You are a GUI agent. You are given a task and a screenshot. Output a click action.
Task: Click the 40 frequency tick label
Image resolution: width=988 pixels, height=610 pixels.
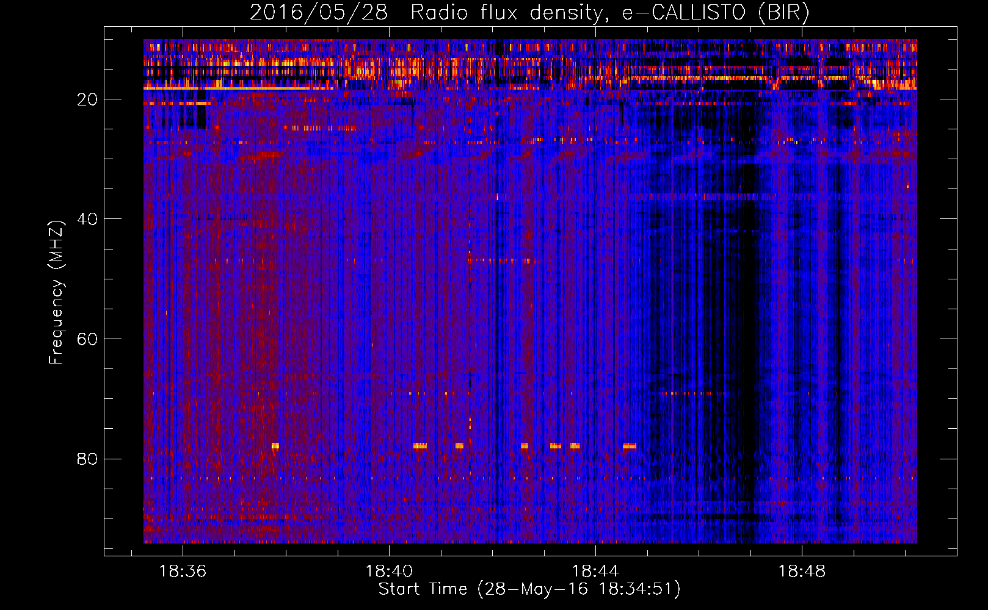87,219
